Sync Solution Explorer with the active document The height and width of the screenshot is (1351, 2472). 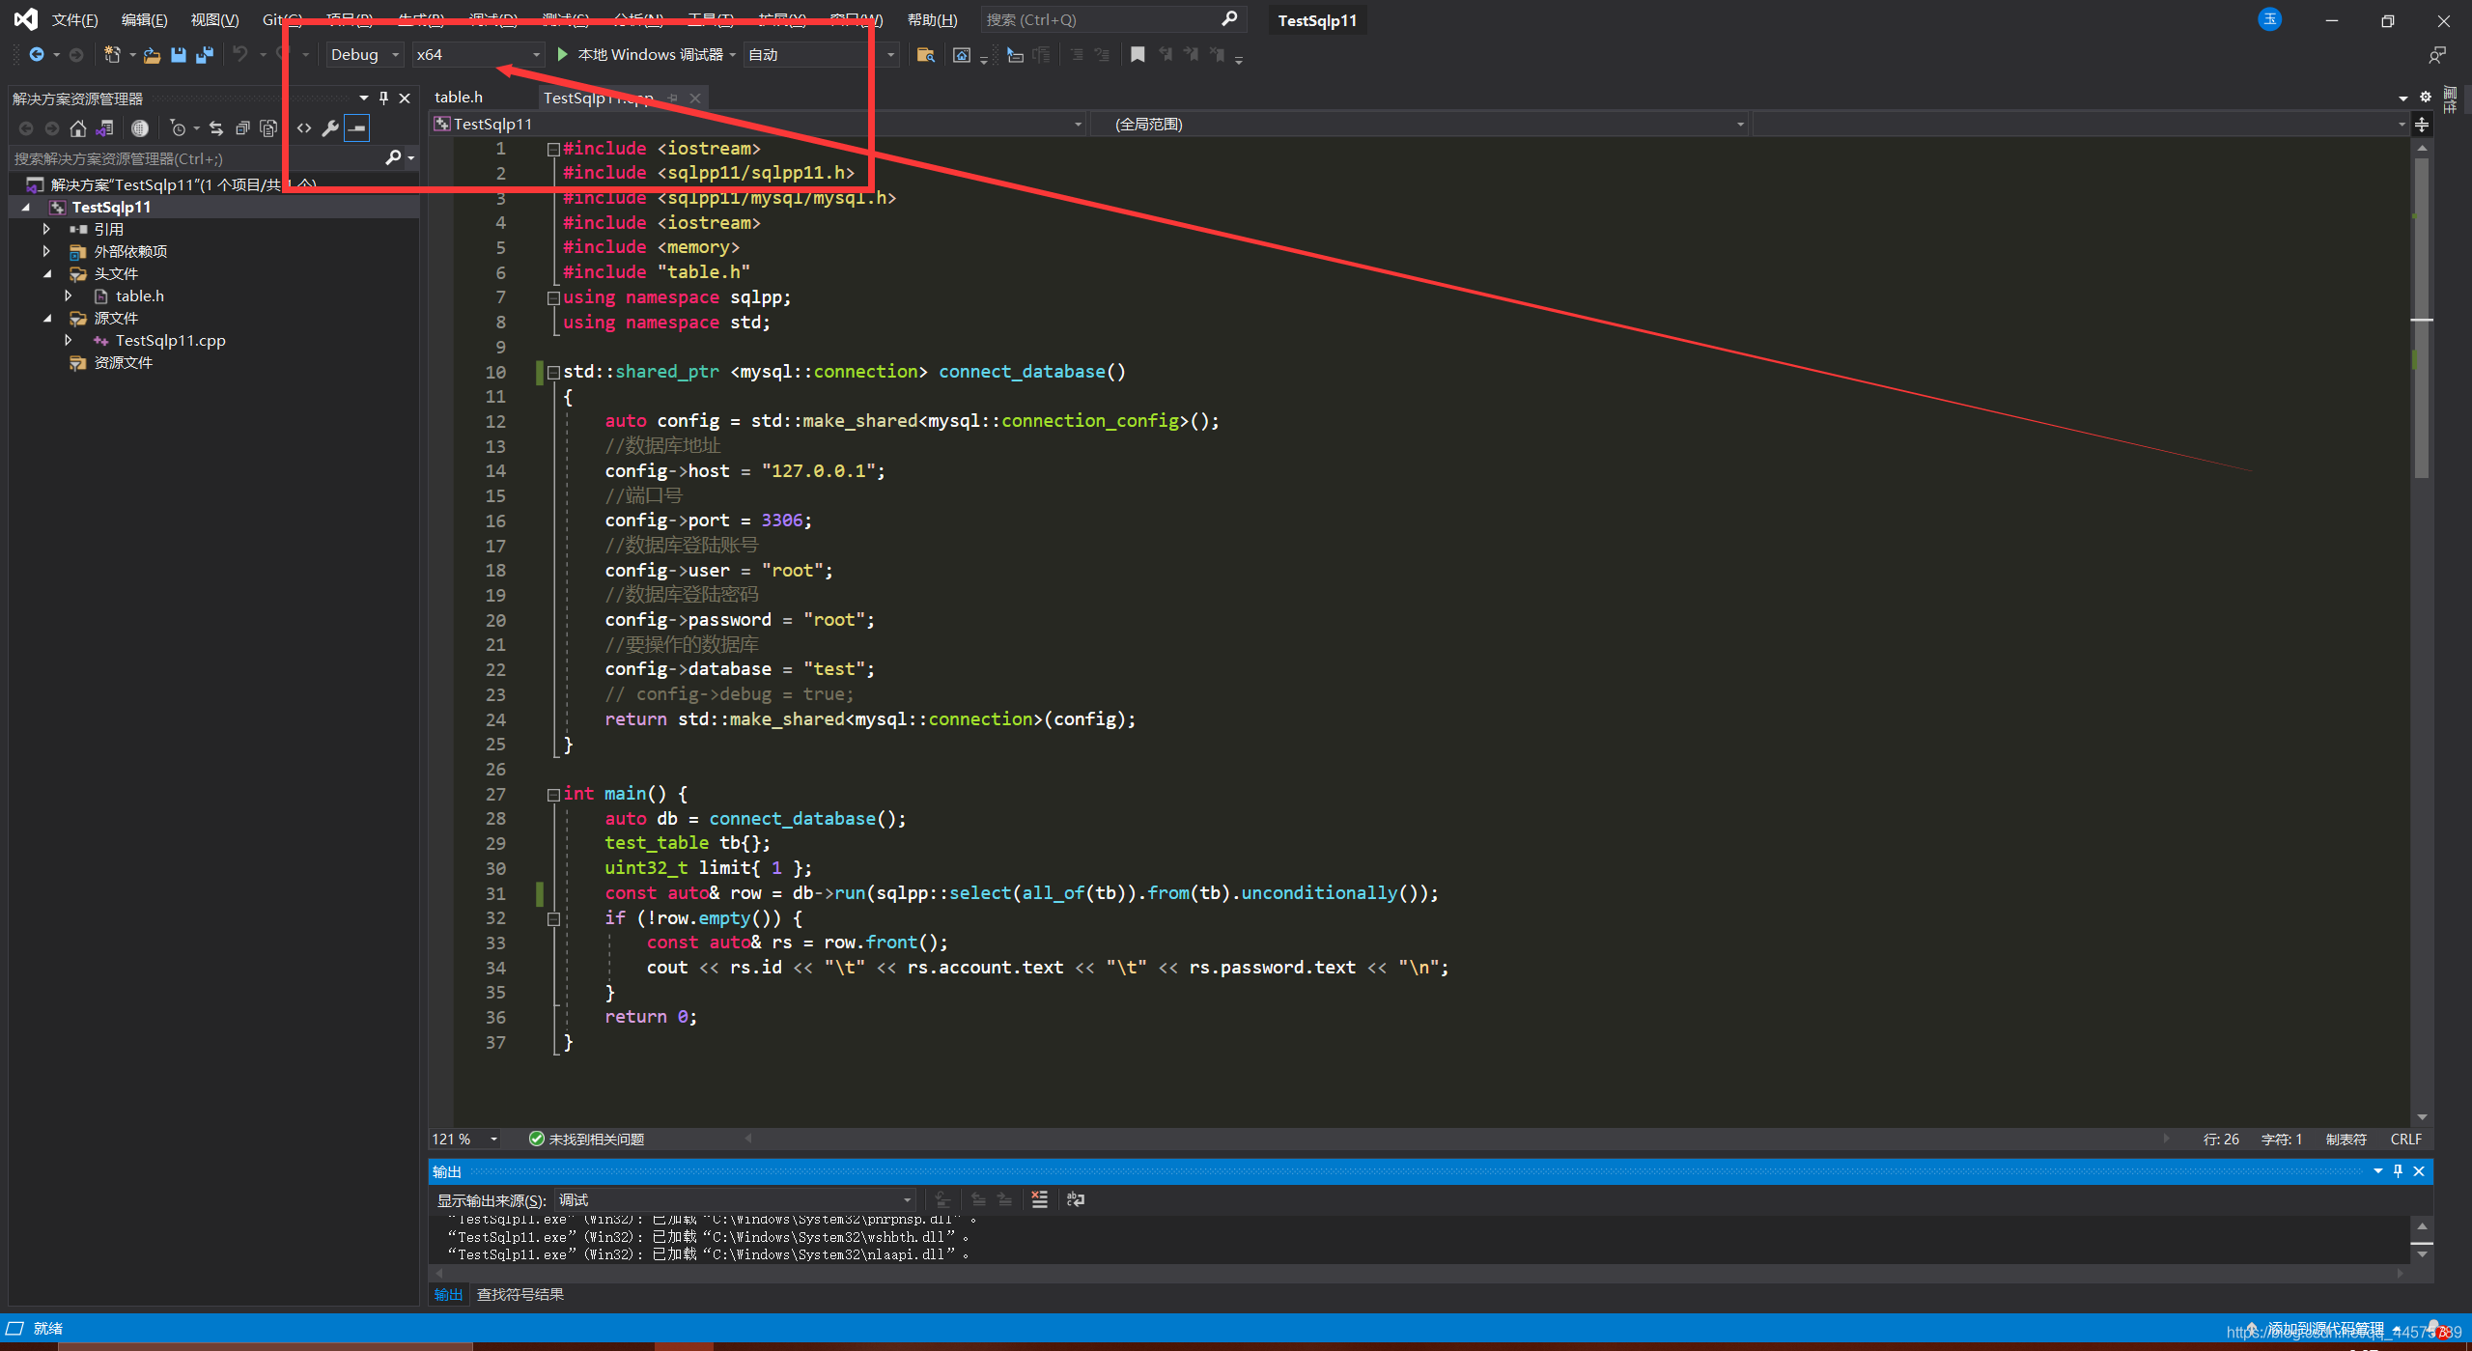215,127
